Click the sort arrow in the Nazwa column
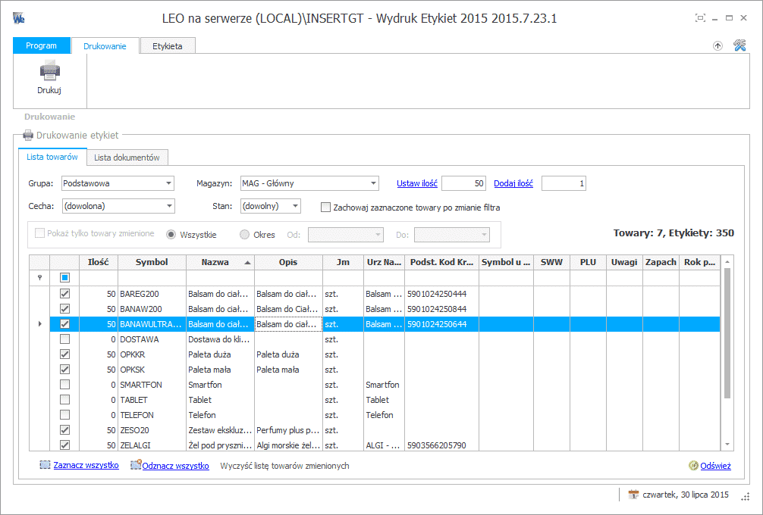The width and height of the screenshot is (763, 515). tap(247, 262)
